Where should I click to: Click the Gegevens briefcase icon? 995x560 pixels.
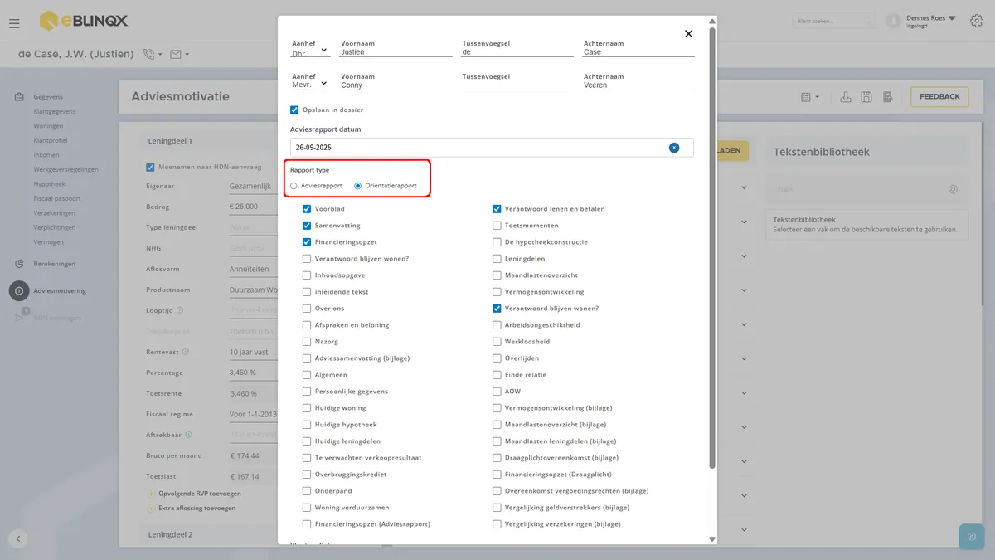click(19, 97)
